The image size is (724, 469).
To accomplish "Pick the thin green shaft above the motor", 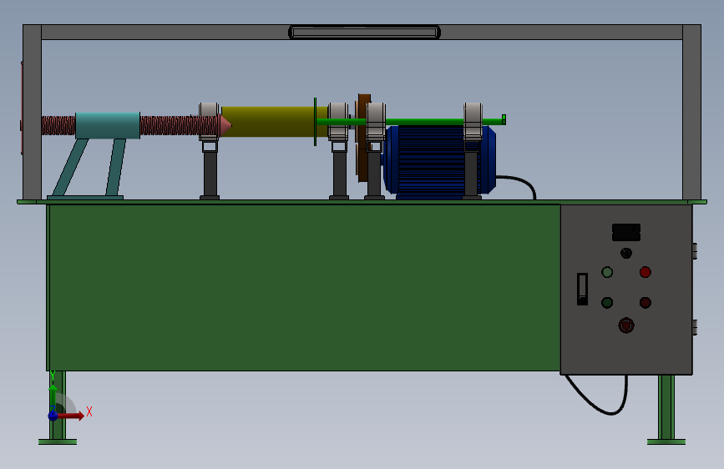I will pos(411,121).
